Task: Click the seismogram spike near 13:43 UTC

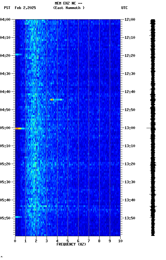Action: [153, 206]
